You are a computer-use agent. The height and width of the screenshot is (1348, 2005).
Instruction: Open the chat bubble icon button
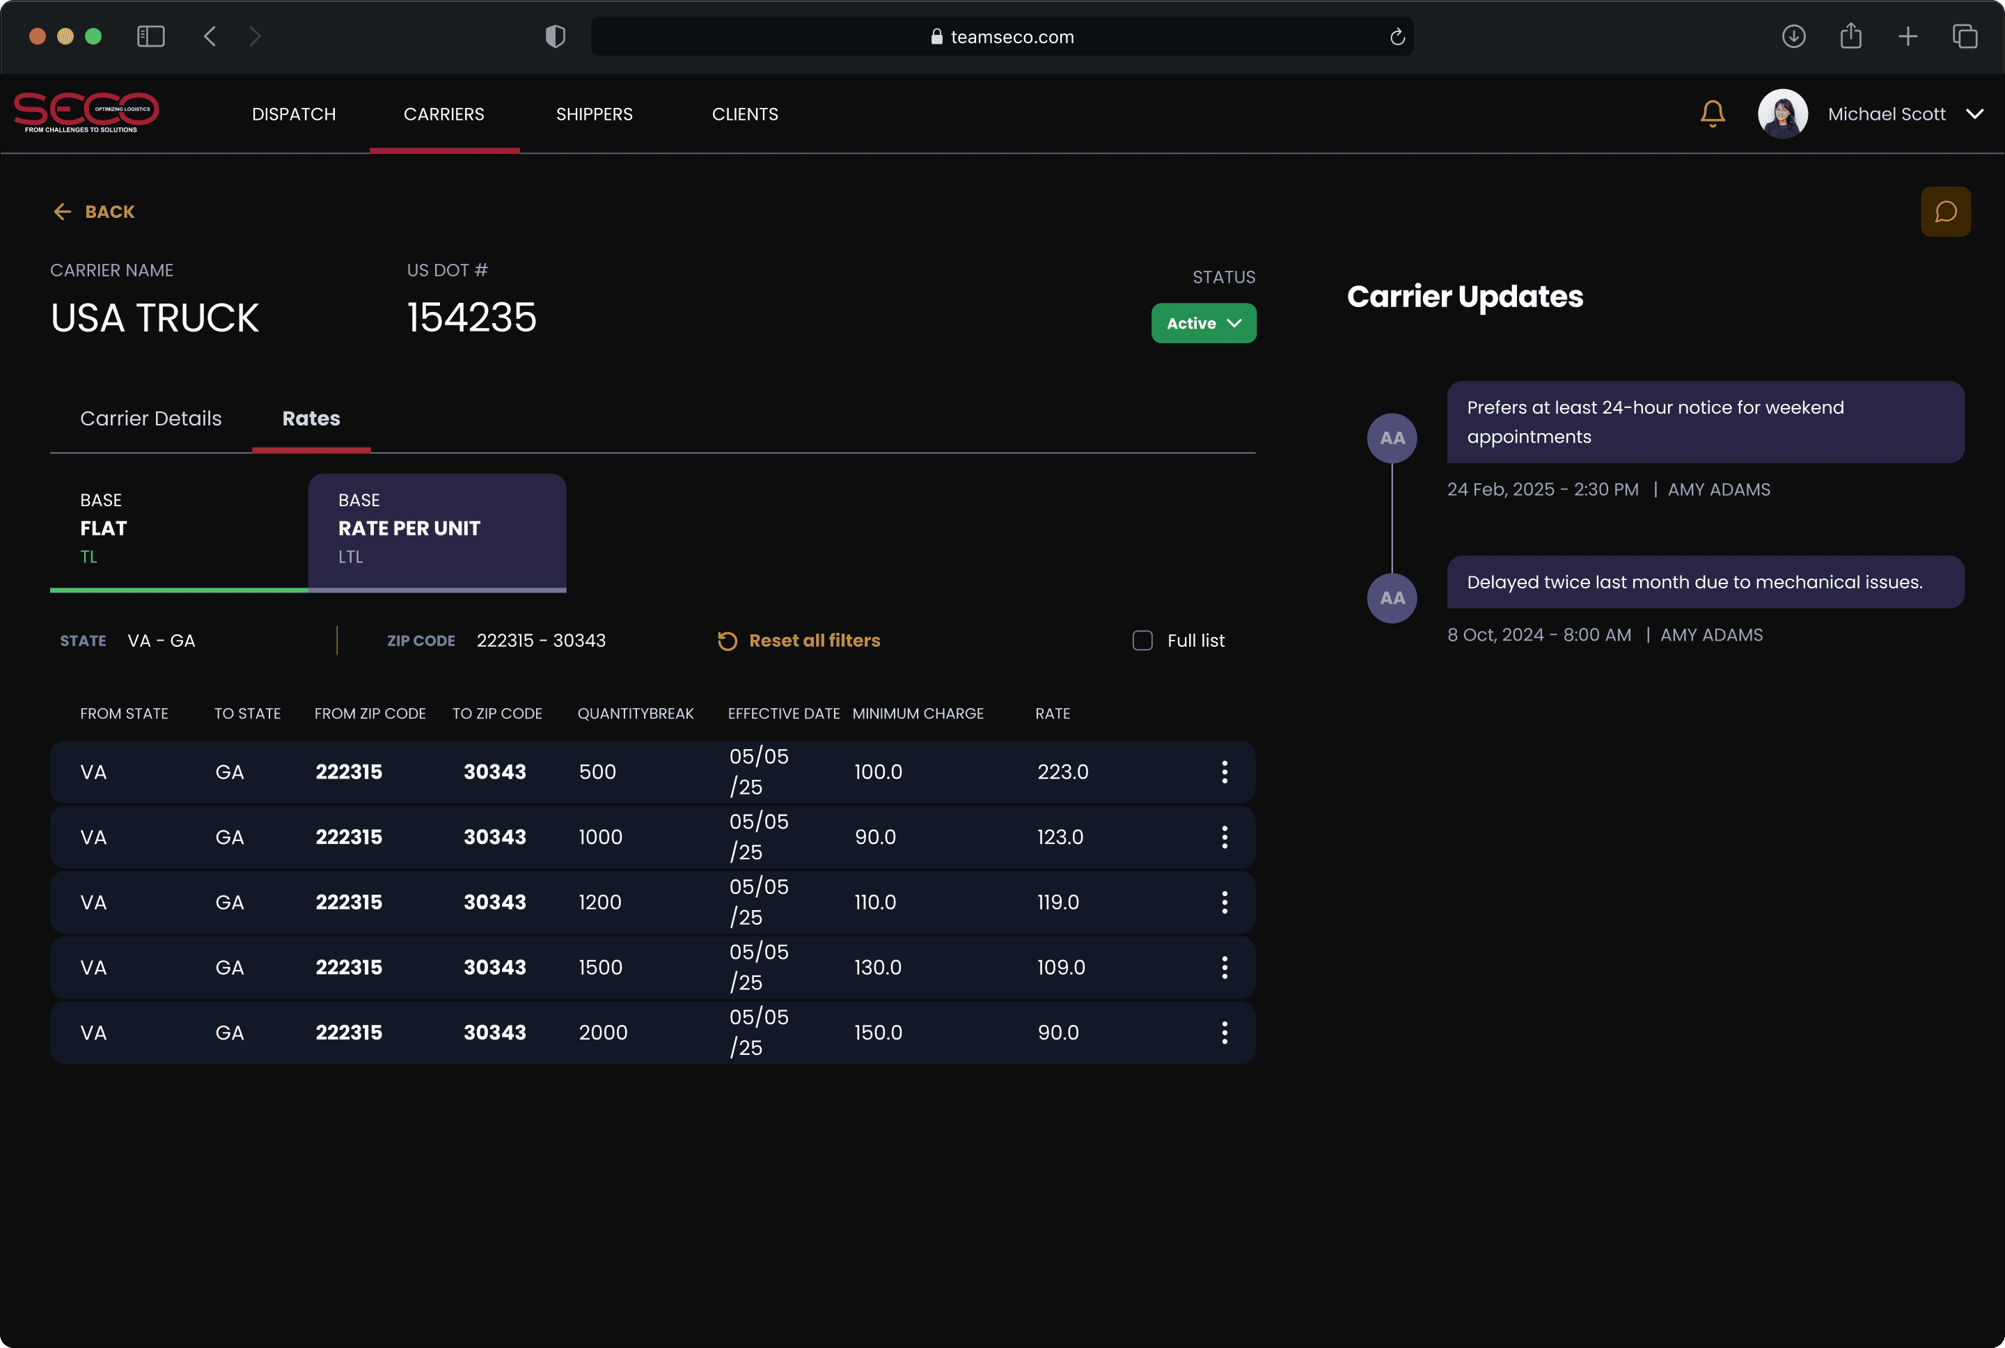1945,212
